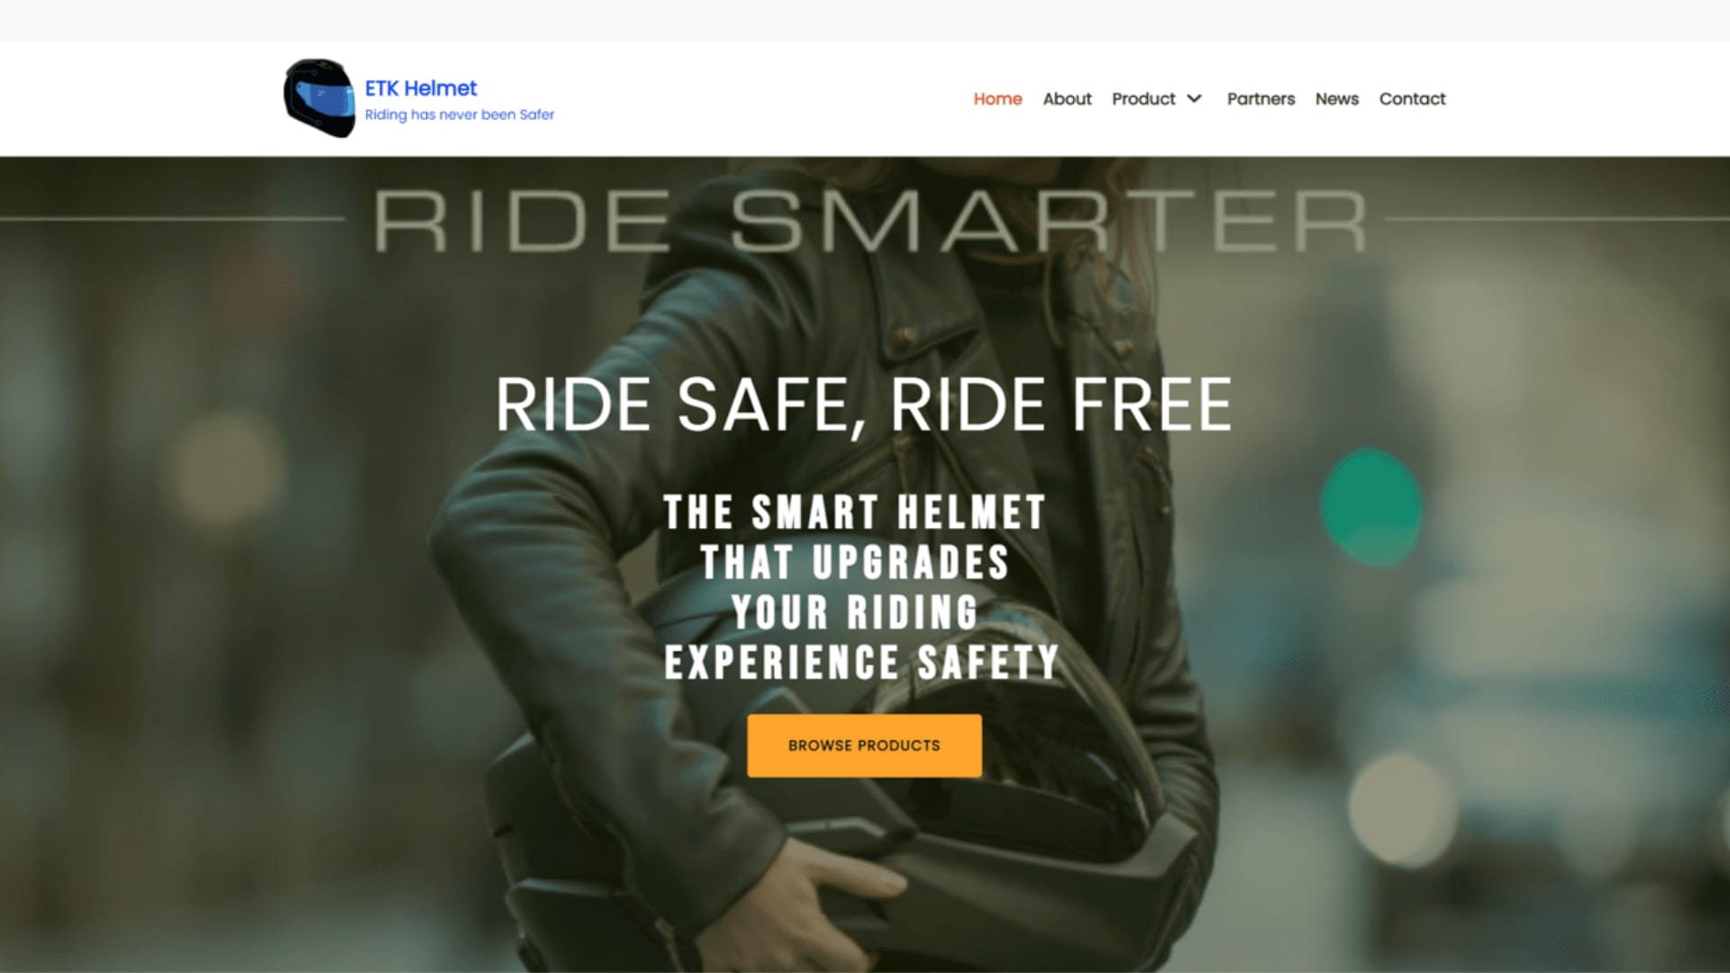
Task: Open the News section
Action: [1336, 99]
